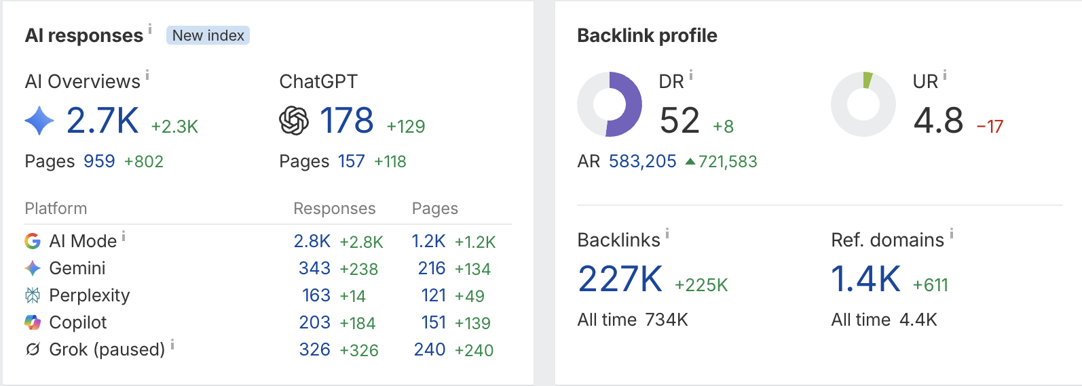Click the UR green donut chart
Viewport: 1082px width, 386px height.
863,104
